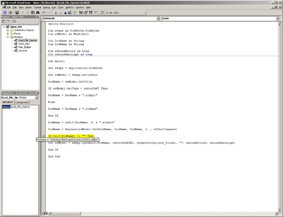Click the toolbar options arrow after Ln 34
This screenshot has width=283, height=217.
145,13
